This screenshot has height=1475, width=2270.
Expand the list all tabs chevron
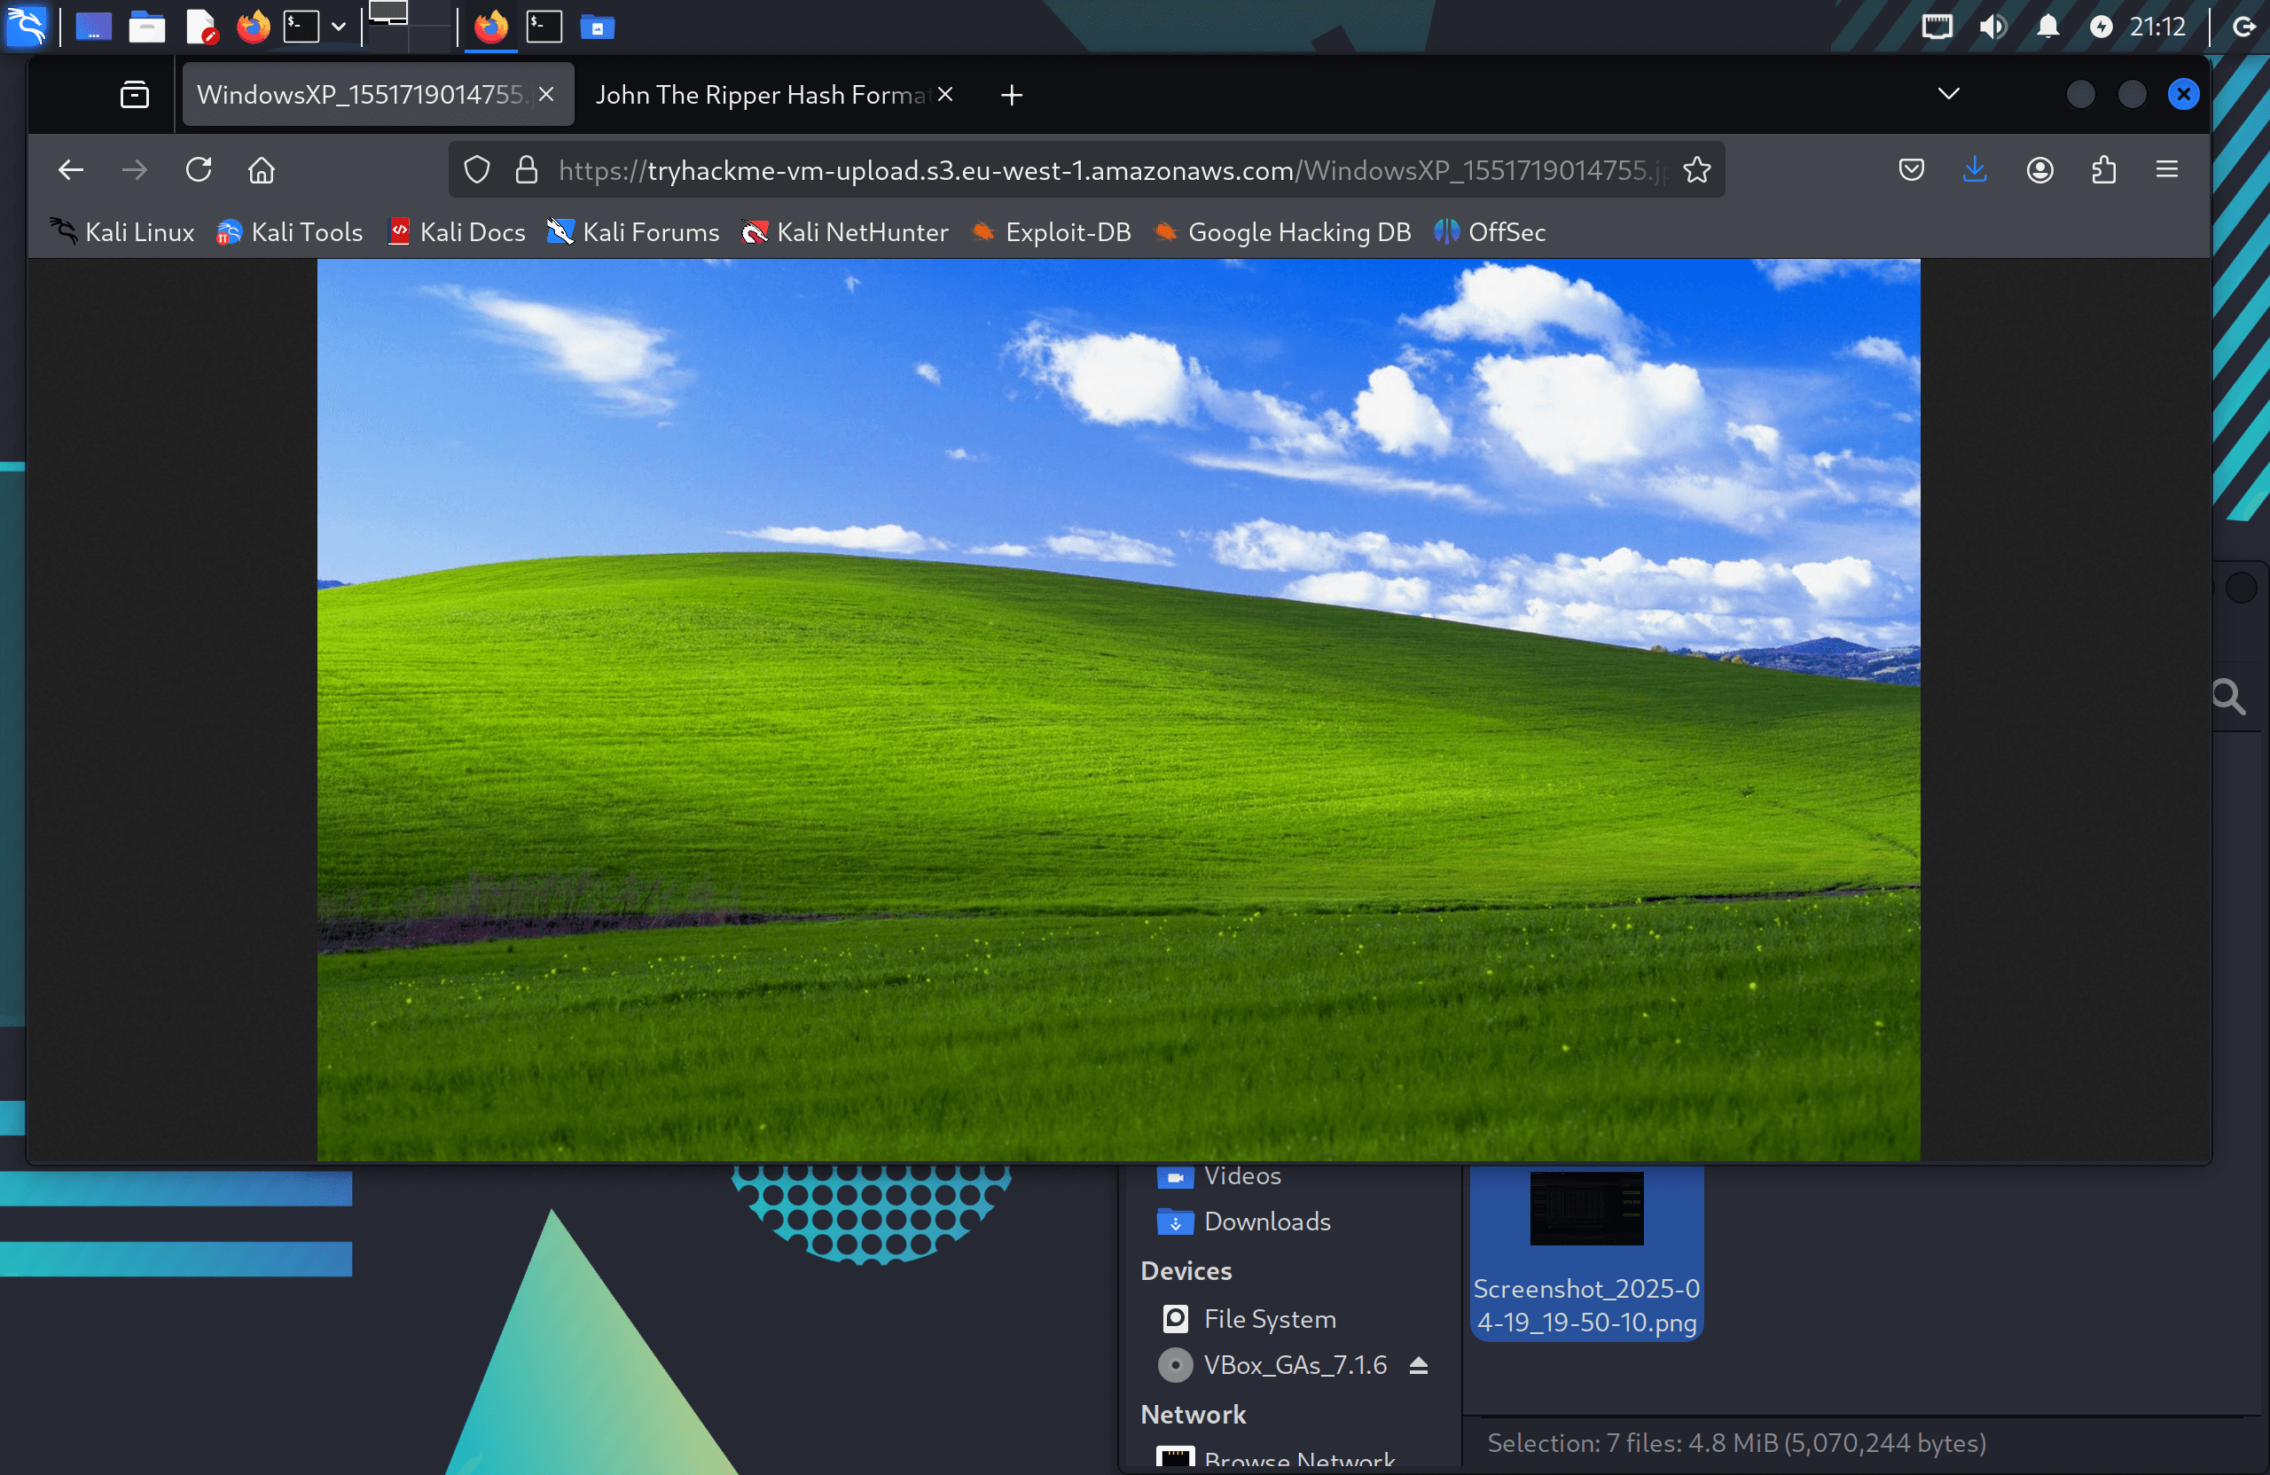pyautogui.click(x=1949, y=94)
